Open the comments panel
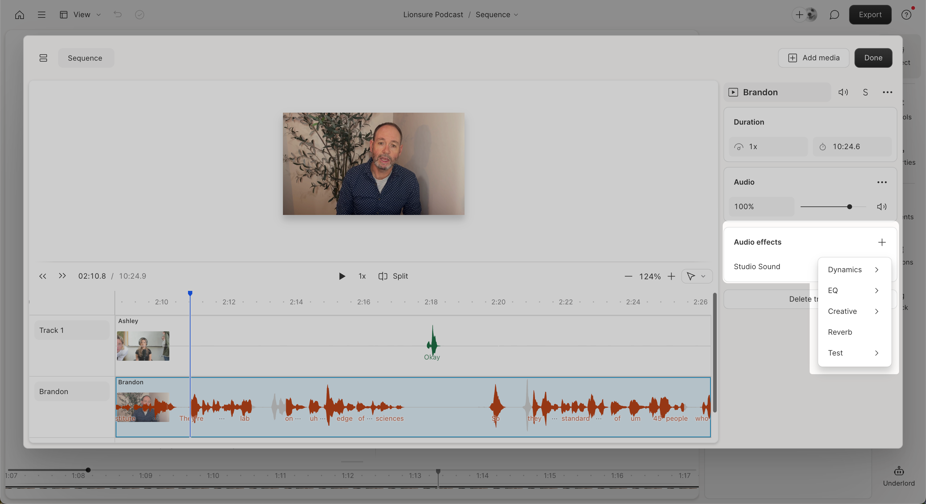 click(834, 14)
